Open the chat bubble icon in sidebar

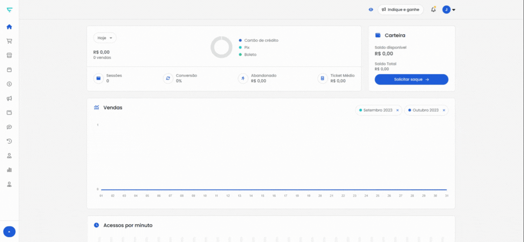pyautogui.click(x=9, y=127)
